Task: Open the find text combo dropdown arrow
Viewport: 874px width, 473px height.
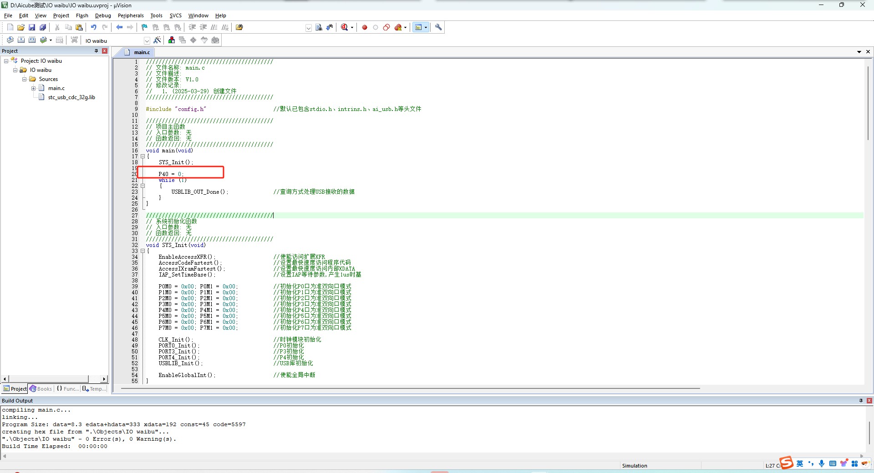Action: pos(308,28)
